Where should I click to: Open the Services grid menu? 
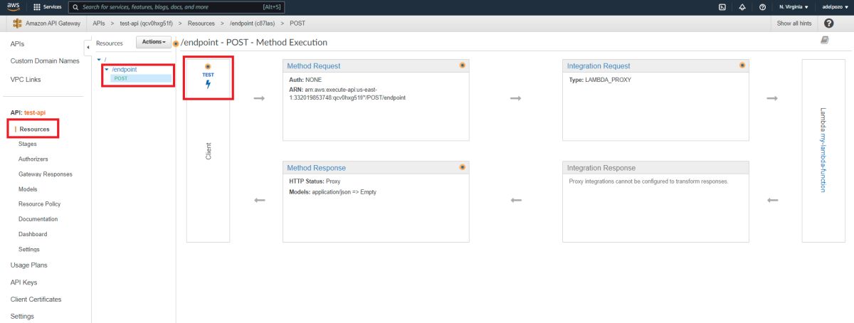[x=48, y=7]
